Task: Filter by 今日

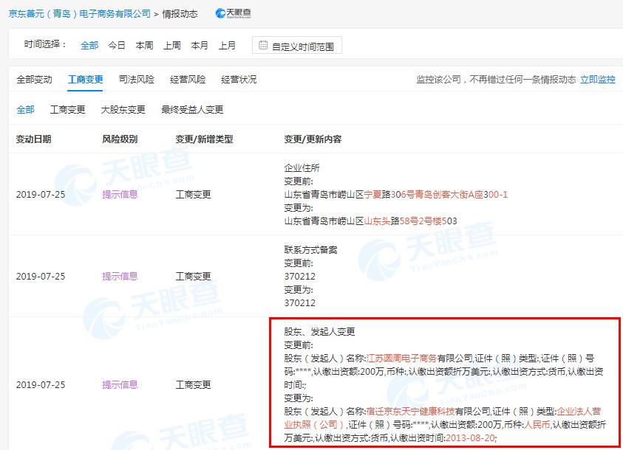Action: click(x=117, y=45)
